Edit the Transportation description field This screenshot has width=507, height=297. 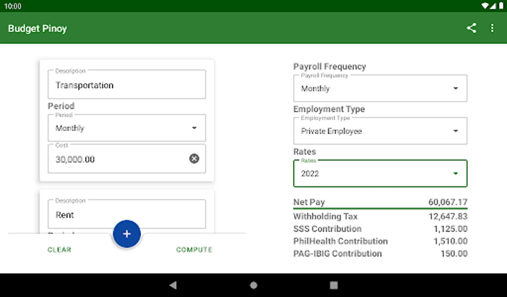click(x=127, y=84)
